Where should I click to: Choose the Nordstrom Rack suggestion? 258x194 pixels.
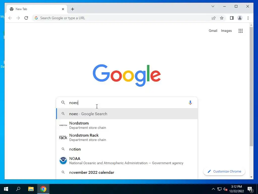click(x=127, y=137)
